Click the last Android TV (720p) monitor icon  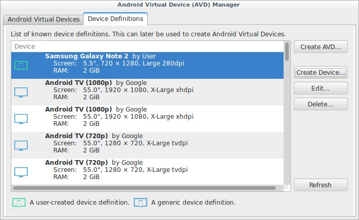pos(21,172)
